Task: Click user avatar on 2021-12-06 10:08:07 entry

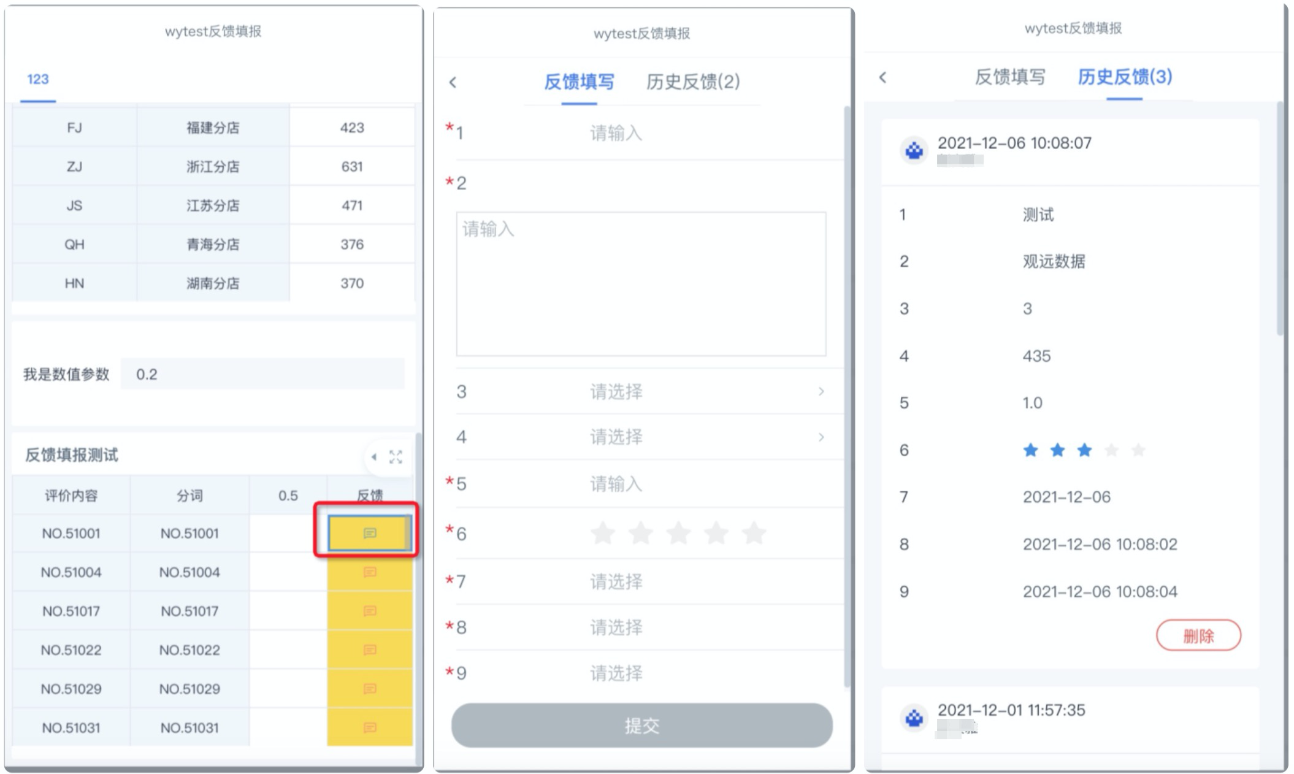Action: (x=914, y=150)
